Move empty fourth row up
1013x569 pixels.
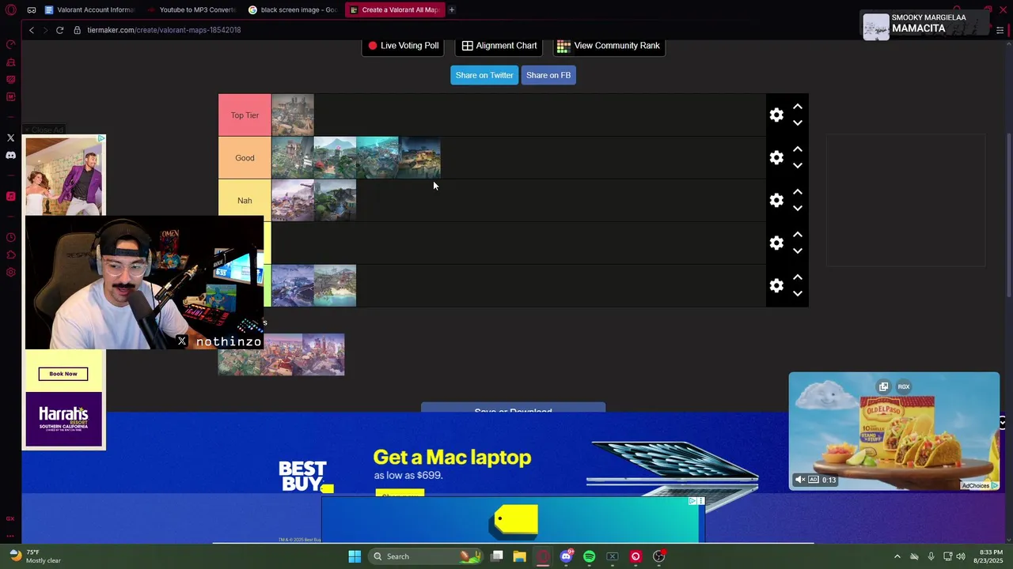798,235
